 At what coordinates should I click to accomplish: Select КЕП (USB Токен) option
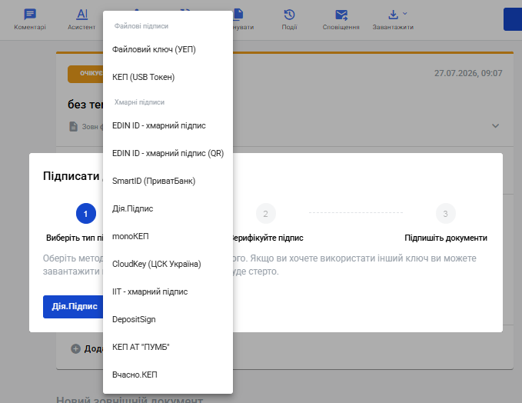click(168, 77)
